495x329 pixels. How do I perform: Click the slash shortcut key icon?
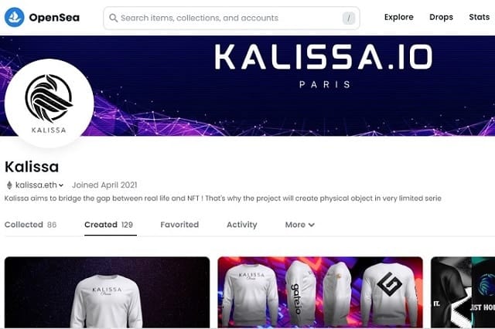349,19
